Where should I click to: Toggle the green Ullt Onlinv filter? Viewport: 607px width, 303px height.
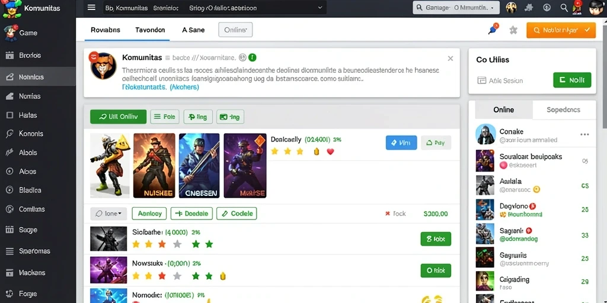click(x=118, y=117)
